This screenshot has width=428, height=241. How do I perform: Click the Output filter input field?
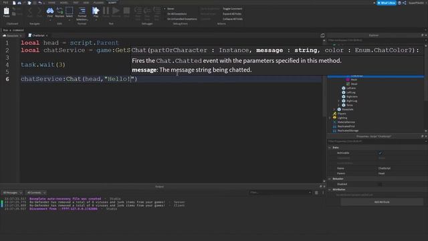[280, 193]
